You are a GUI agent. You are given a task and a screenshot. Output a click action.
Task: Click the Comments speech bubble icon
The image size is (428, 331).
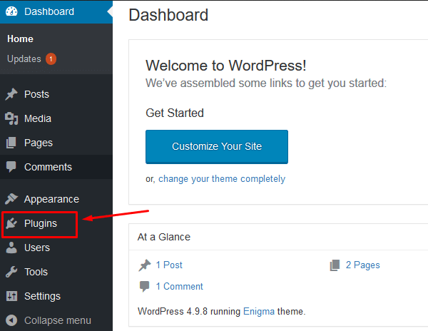[11, 167]
